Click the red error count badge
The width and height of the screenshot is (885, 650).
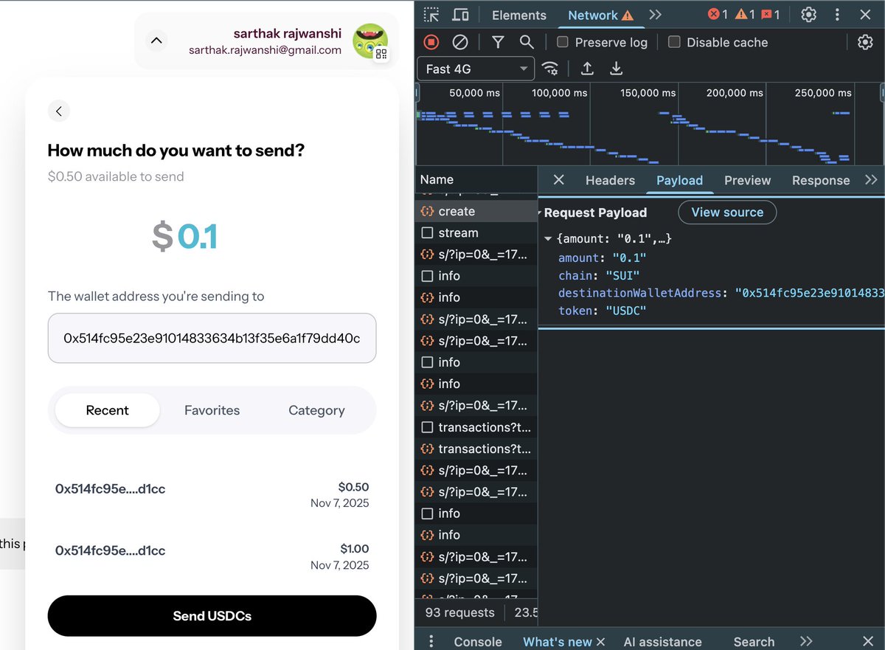(718, 15)
